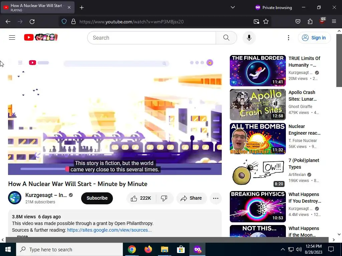Open tracking protection shield icon
342x256 pixels.
point(64,22)
